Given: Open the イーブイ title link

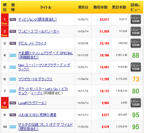Looking at the screenshot, I should point(37,93).
